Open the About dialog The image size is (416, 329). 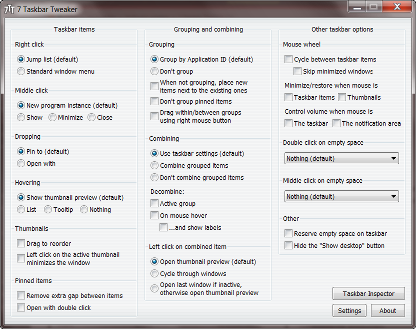pyautogui.click(x=387, y=311)
